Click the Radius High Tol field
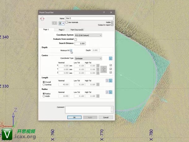The image size is (189, 142). tap(91, 96)
